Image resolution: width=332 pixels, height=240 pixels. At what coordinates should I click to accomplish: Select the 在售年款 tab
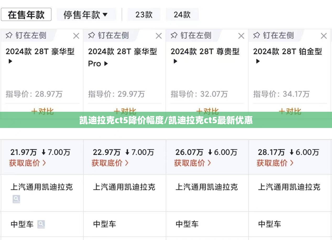point(26,15)
